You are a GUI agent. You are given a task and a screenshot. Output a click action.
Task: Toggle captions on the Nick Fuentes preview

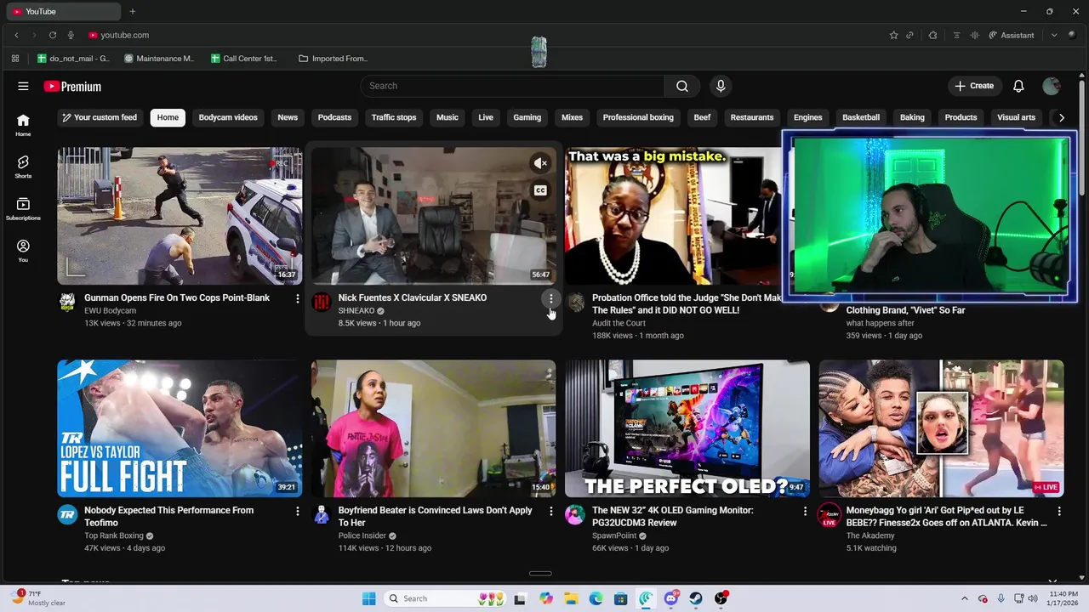540,190
